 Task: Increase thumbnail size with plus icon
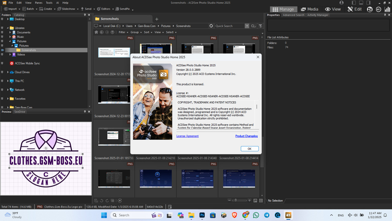250,200
